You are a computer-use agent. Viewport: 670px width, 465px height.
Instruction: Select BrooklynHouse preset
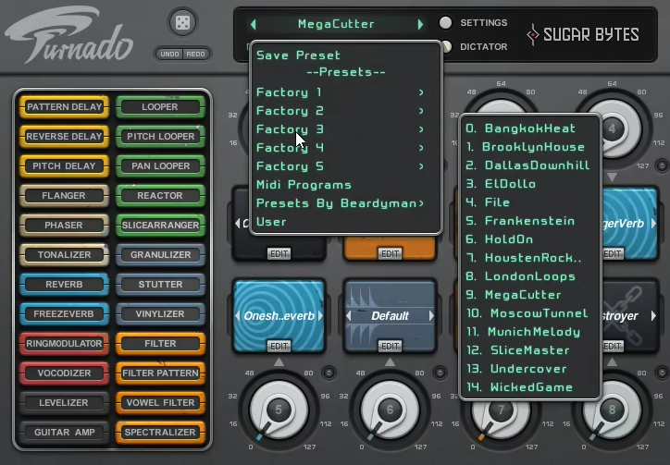[525, 147]
